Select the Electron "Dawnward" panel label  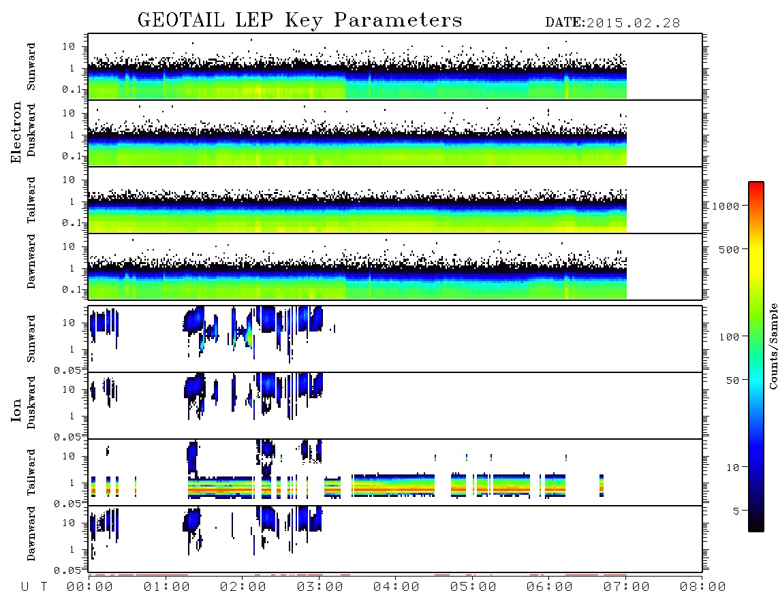(x=31, y=261)
